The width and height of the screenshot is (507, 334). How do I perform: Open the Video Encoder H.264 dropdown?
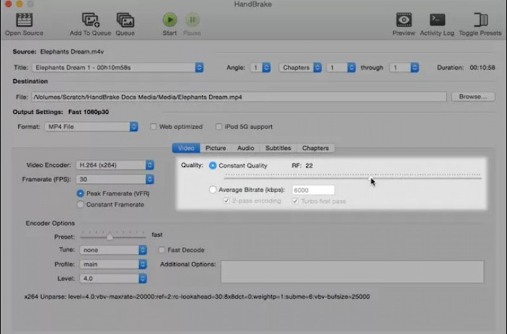[115, 165]
